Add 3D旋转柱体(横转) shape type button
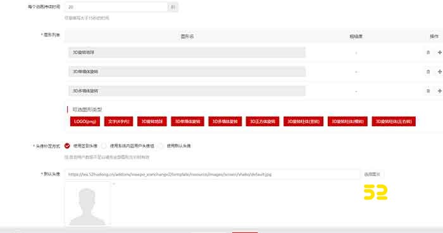The width and height of the screenshot is (443, 233). tap(347, 121)
